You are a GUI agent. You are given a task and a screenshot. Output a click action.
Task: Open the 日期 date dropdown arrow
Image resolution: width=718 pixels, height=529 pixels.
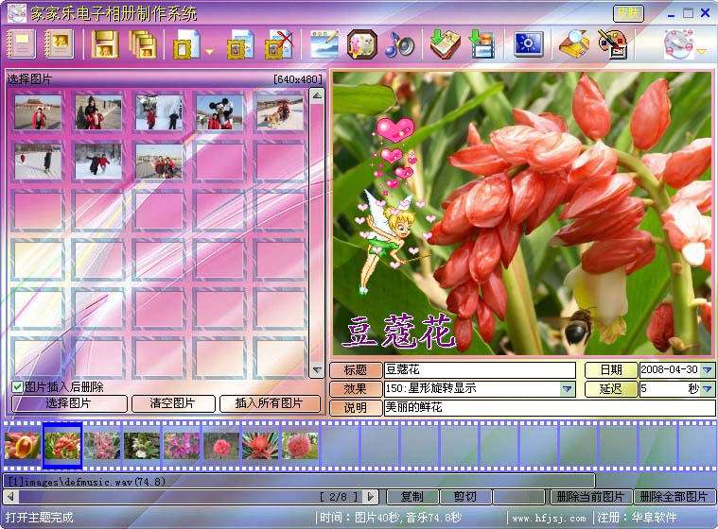pos(708,369)
